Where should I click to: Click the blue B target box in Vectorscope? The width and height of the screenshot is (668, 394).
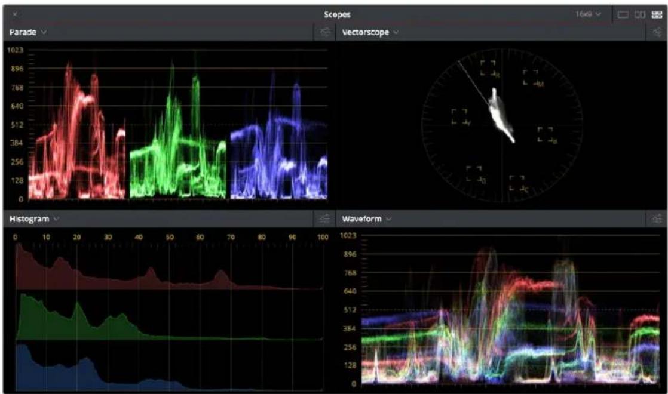pyautogui.click(x=546, y=135)
